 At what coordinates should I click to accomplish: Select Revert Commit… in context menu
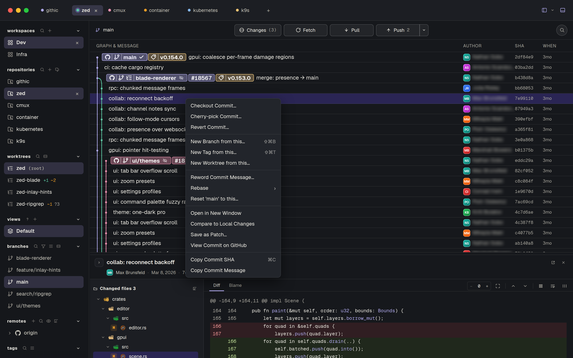pyautogui.click(x=233, y=127)
